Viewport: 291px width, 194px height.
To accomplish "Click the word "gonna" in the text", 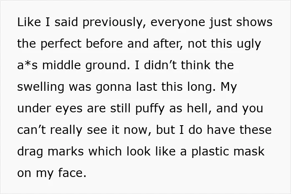I will (113, 87).
